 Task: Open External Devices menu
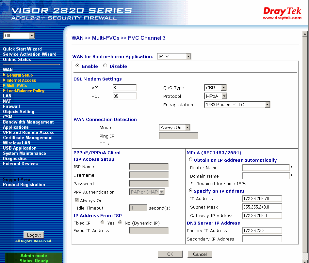tap(20, 164)
